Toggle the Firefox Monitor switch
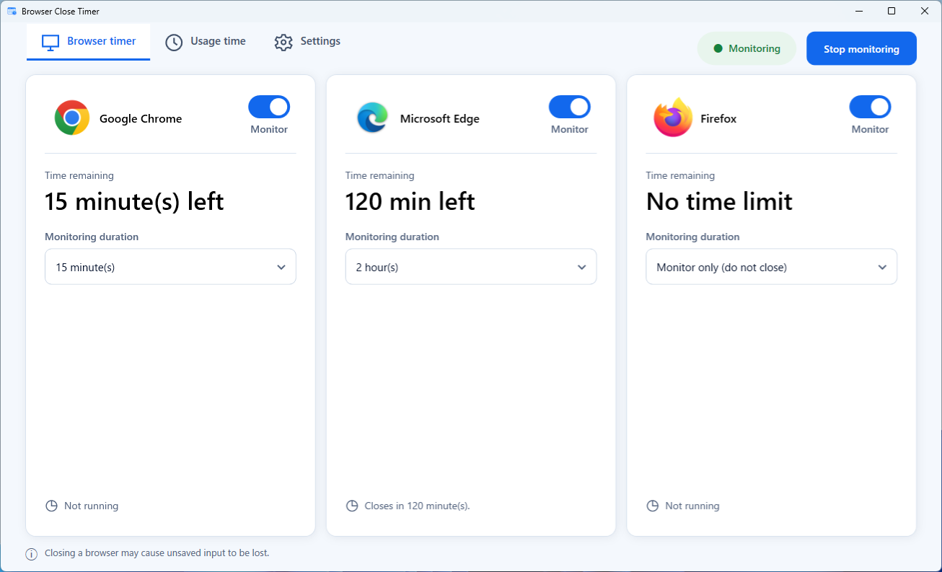This screenshot has width=942, height=572. (x=870, y=107)
